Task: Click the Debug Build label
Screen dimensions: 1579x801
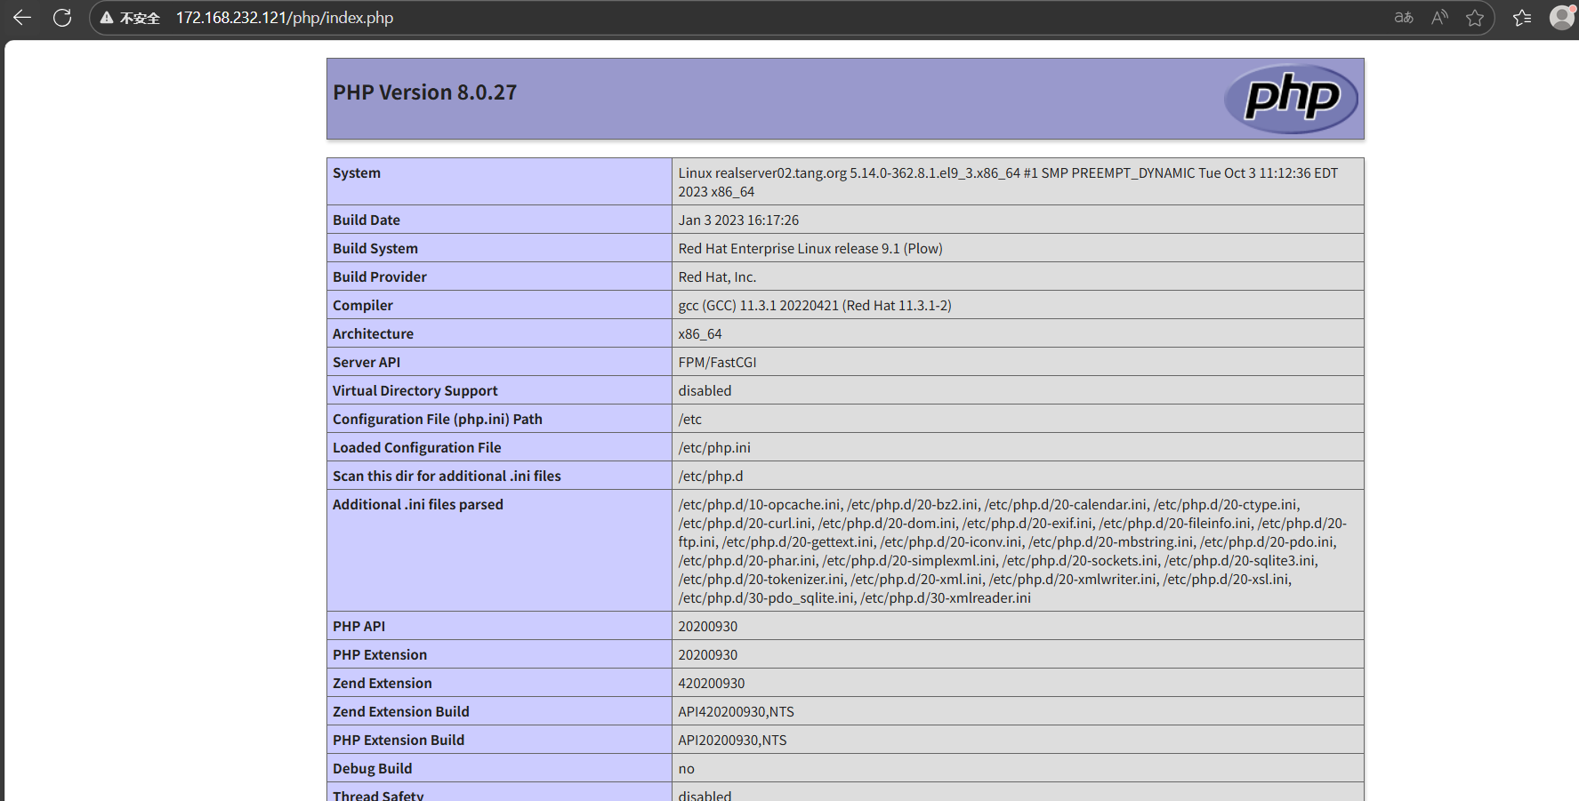Action: pyautogui.click(x=373, y=769)
